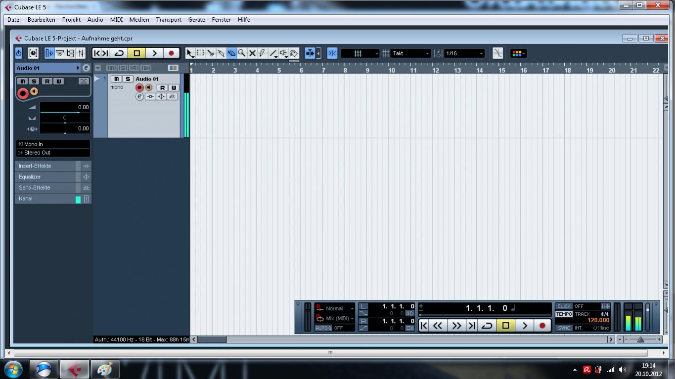Select the Color bucket tool

(294, 53)
